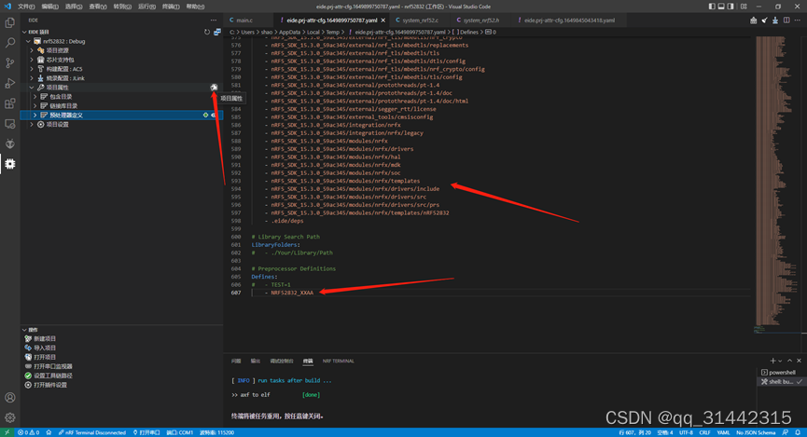Image resolution: width=807 pixels, height=437 pixels.
Task: Click the feedback icon in the status bar
Action: click(x=786, y=432)
